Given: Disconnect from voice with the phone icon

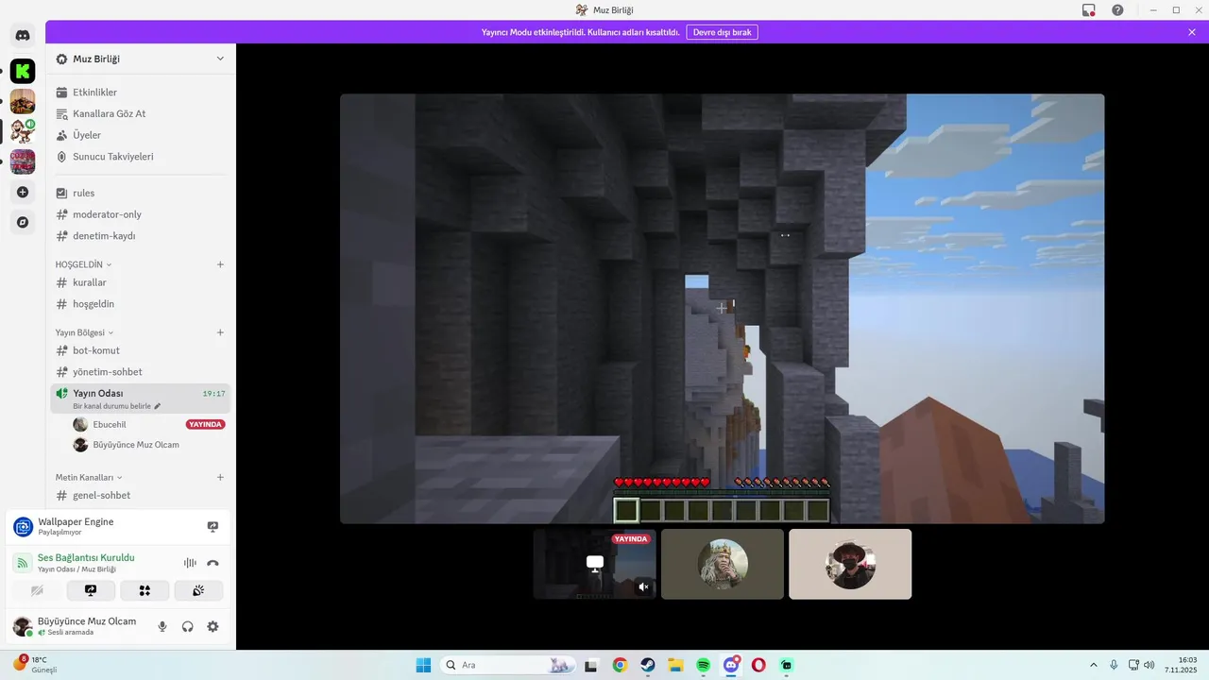Looking at the screenshot, I should 213,563.
